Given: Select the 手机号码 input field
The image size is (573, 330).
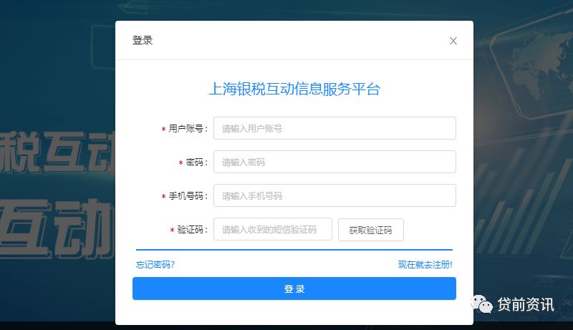Looking at the screenshot, I should [x=334, y=195].
